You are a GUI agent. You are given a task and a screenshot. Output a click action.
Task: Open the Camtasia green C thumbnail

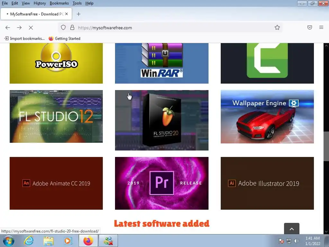click(267, 63)
